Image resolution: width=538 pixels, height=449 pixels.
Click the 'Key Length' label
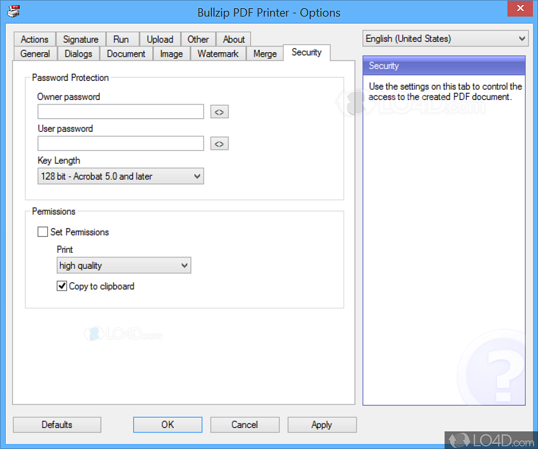point(59,160)
